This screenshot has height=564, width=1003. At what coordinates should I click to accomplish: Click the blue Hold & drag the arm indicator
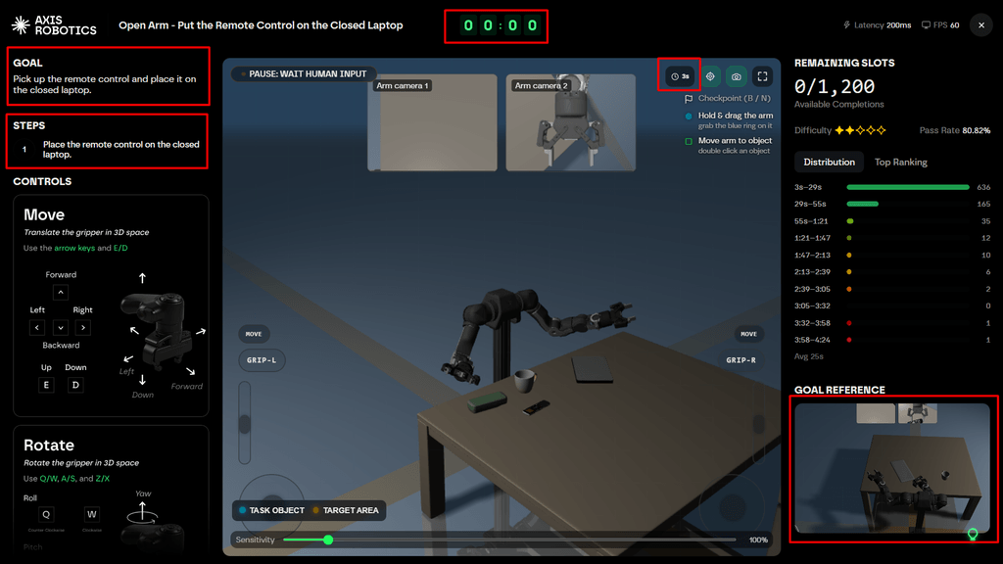point(689,117)
